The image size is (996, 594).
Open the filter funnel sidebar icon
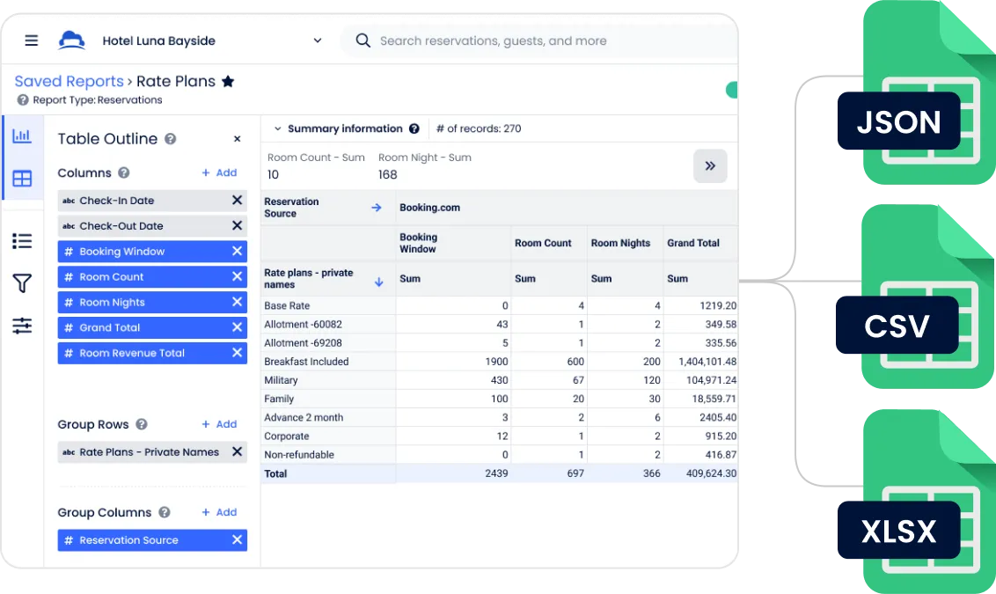point(22,283)
